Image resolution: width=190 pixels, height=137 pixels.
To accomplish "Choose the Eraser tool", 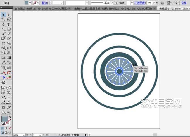I will 9,38.
